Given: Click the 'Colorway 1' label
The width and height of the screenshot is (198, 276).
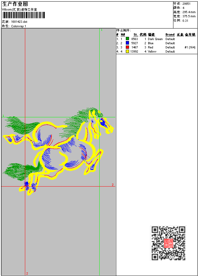Looking at the screenshot, I should [19, 26].
